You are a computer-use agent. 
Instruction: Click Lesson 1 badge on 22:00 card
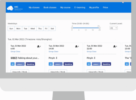point(96,64)
